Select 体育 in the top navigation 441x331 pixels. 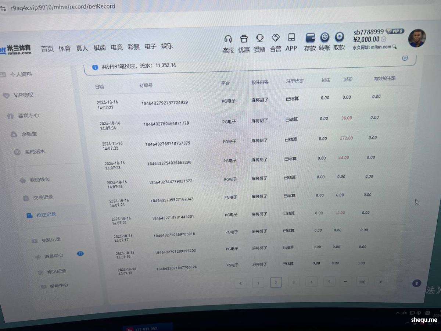[64, 48]
